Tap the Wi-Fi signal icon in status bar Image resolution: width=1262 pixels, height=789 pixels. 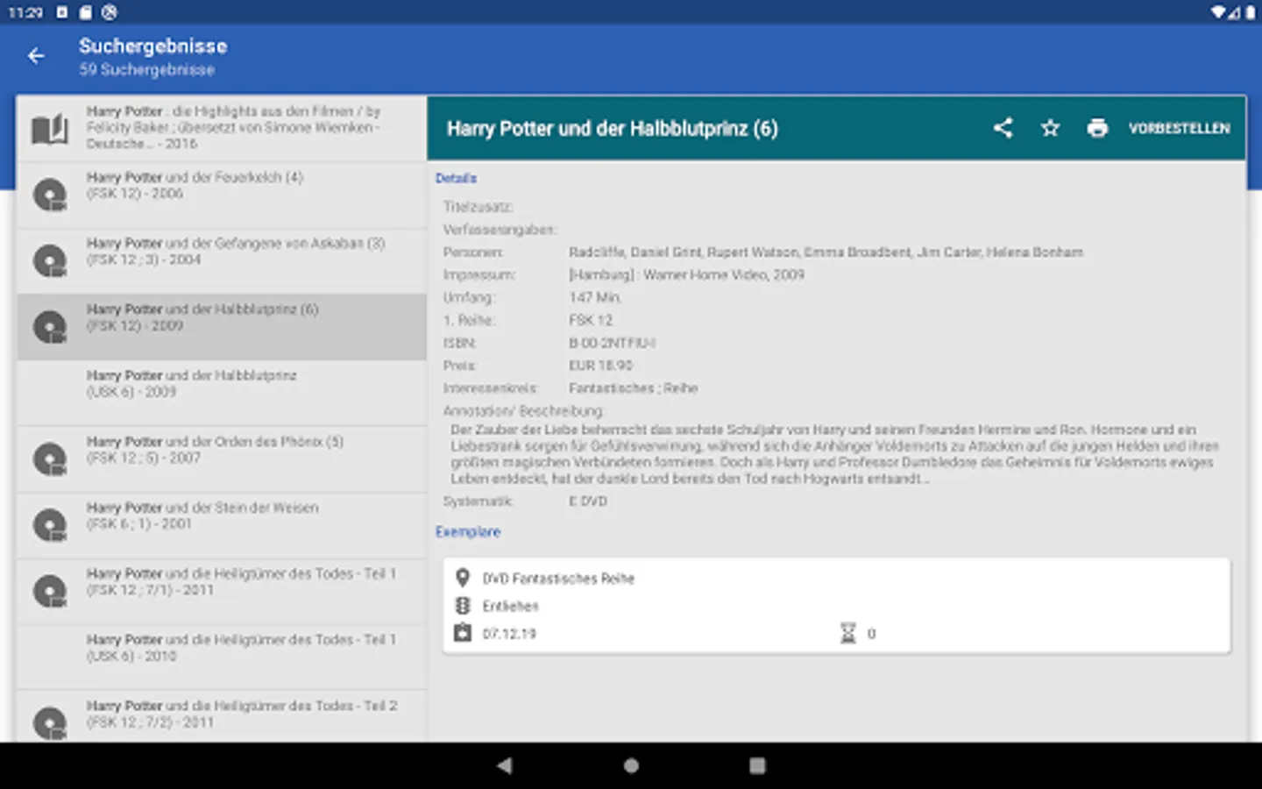1219,12
